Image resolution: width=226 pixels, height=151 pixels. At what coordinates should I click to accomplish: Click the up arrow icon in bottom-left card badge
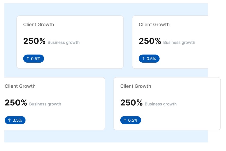9,120
